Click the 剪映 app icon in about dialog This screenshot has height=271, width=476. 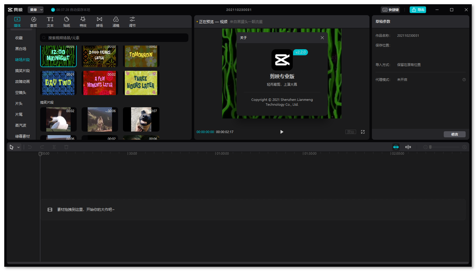282,60
